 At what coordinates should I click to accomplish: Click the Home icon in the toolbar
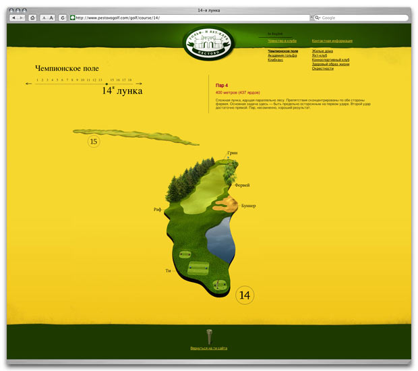coord(32,18)
